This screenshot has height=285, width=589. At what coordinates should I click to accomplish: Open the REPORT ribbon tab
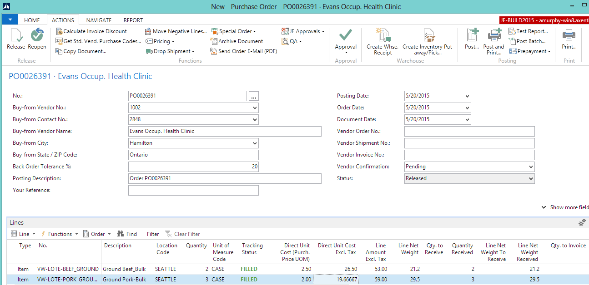[x=133, y=20]
